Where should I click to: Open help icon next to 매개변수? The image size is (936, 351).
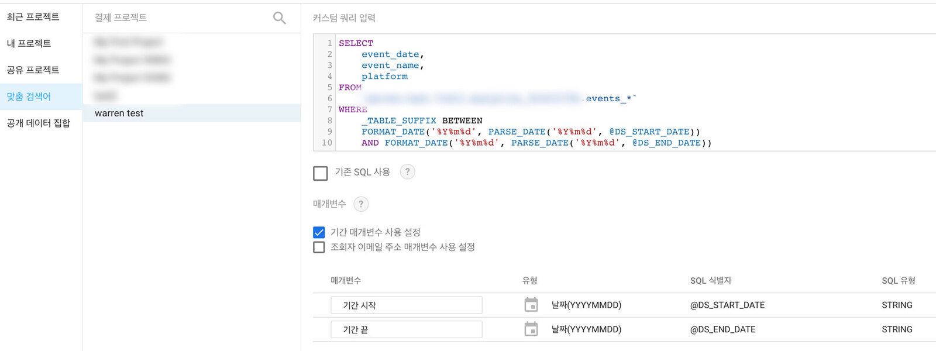click(x=361, y=204)
